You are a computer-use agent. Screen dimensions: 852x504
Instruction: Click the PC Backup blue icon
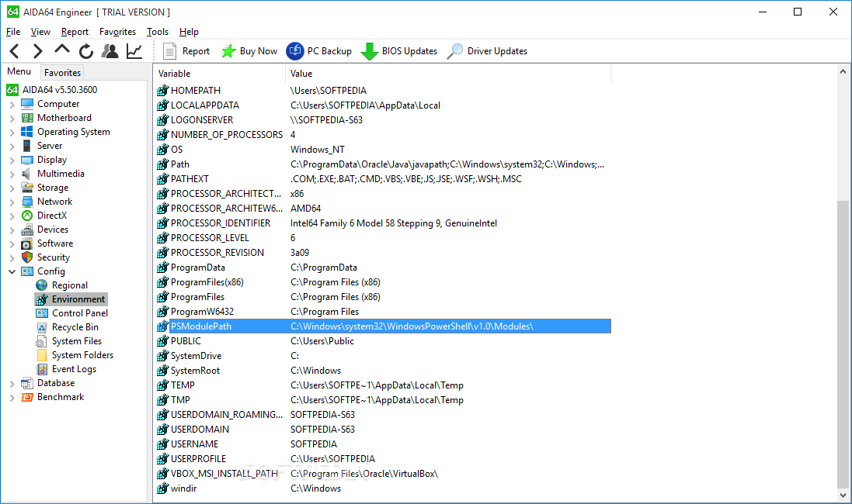295,51
